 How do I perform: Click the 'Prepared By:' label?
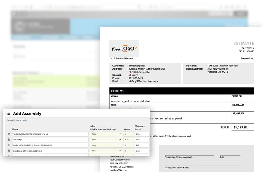[x=247, y=58]
